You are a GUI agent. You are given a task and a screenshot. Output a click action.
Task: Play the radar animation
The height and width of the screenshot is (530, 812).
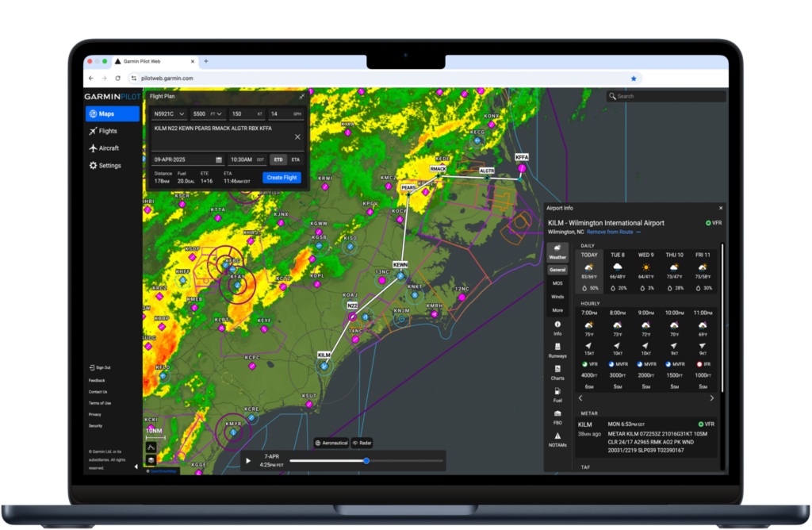248,461
